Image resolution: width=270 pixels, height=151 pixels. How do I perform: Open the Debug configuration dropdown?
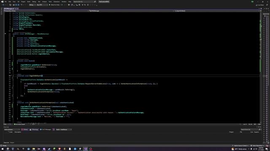click(x=32, y=5)
